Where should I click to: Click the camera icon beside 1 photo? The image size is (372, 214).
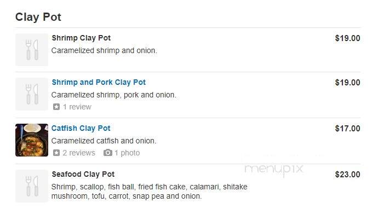point(108,153)
